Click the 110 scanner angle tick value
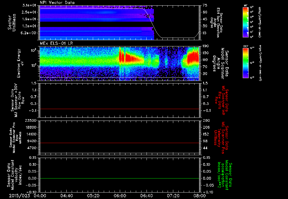This screenshot has width=288, height=199. (206, 60)
